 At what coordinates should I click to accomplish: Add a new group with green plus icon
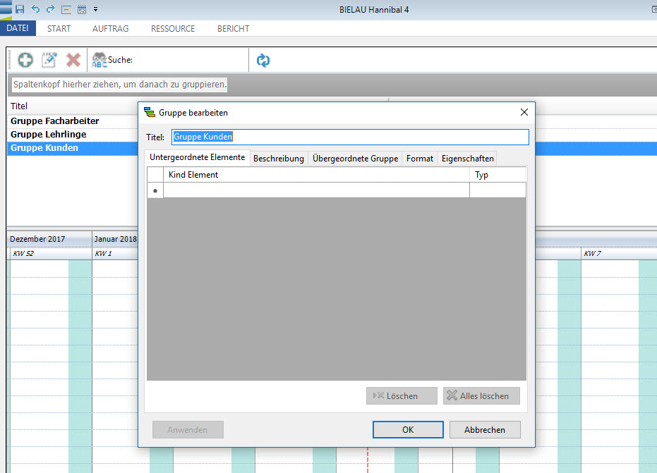click(25, 61)
